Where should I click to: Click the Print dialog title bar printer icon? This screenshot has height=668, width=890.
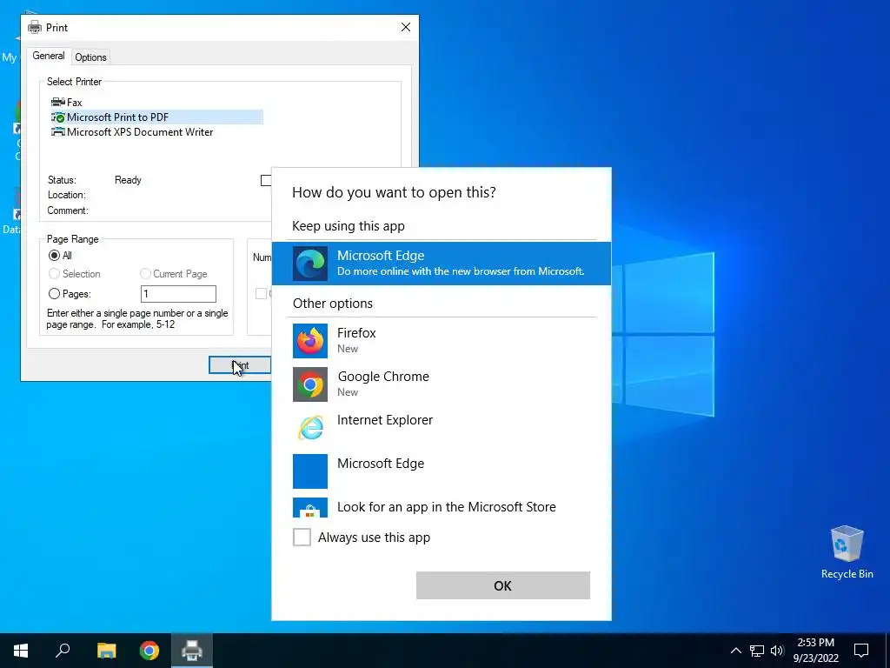(35, 27)
